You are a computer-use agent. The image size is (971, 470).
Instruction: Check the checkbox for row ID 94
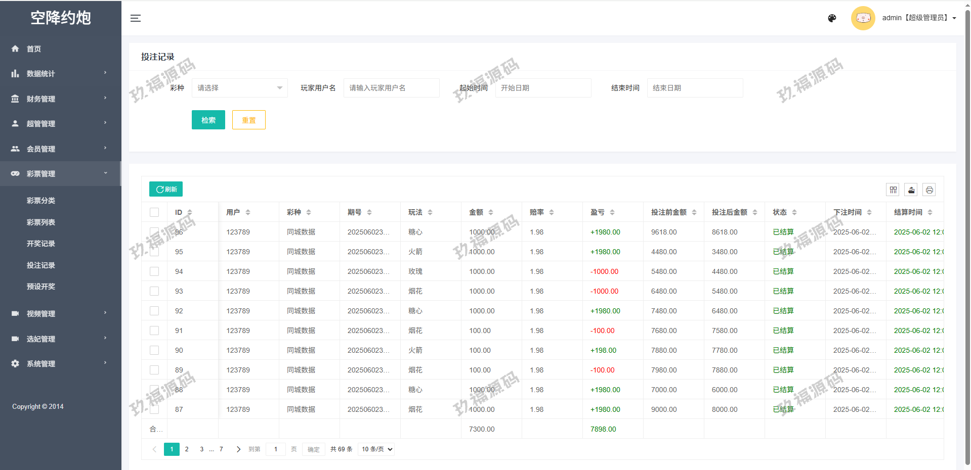click(154, 272)
